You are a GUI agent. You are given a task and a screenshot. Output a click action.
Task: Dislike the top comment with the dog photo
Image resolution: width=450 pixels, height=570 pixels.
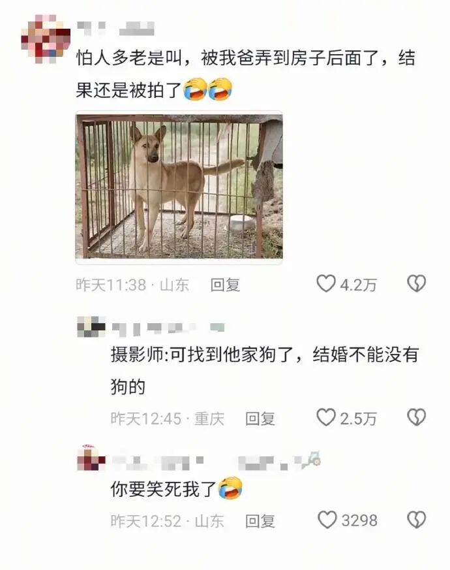[416, 284]
